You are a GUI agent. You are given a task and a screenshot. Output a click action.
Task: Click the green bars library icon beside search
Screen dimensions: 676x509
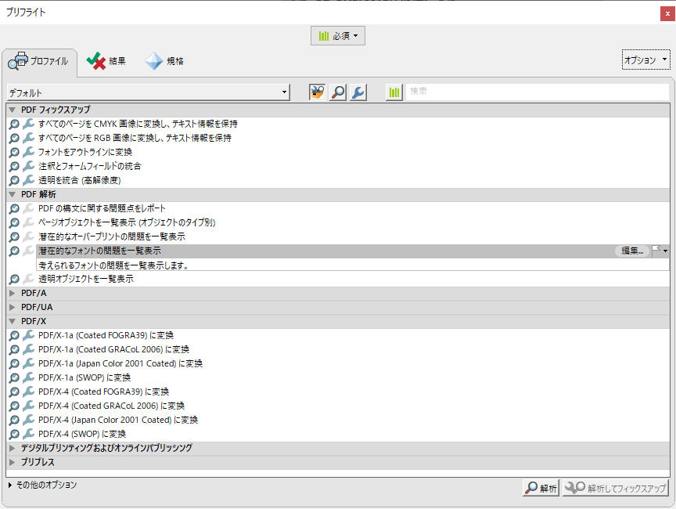point(394,92)
